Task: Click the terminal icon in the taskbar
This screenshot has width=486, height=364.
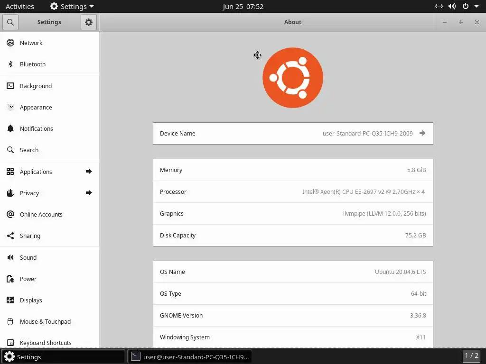Action: tap(135, 356)
